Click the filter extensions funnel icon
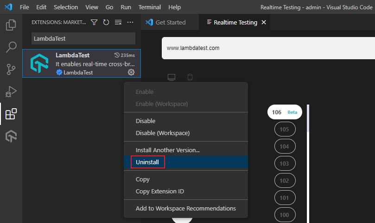 point(94,22)
